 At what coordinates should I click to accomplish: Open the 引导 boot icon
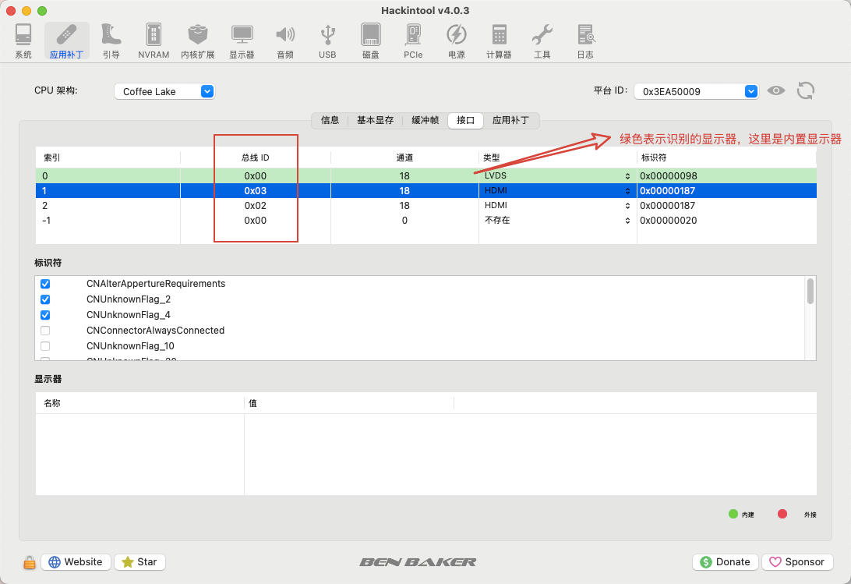pos(111,41)
